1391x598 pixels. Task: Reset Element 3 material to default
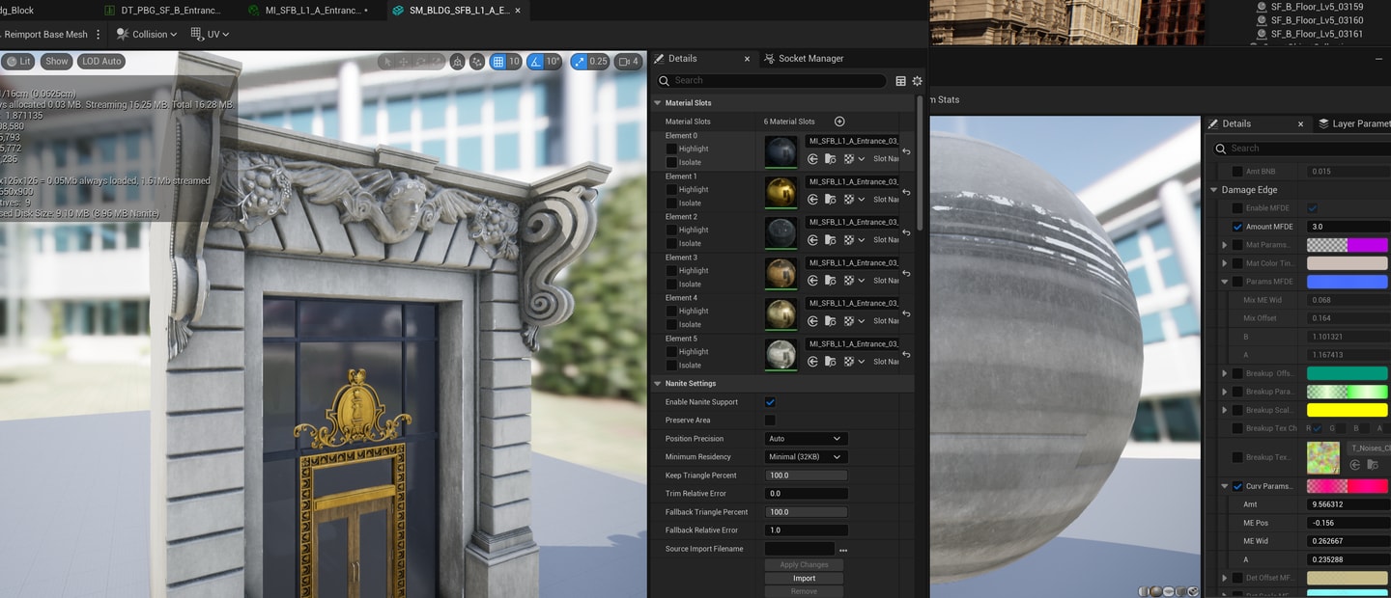tap(906, 274)
